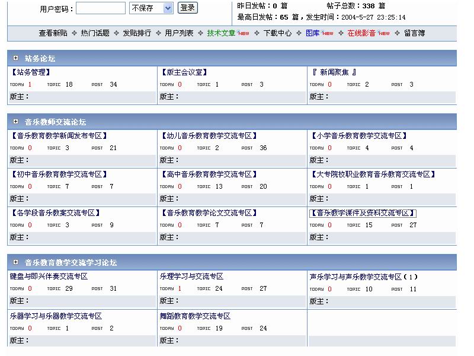Click the 昨日发帖：0 篇 statistic text

[262, 6]
